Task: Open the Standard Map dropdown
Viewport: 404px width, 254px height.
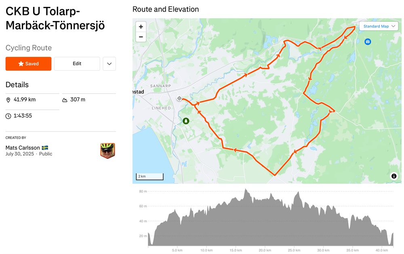Action: [379, 26]
